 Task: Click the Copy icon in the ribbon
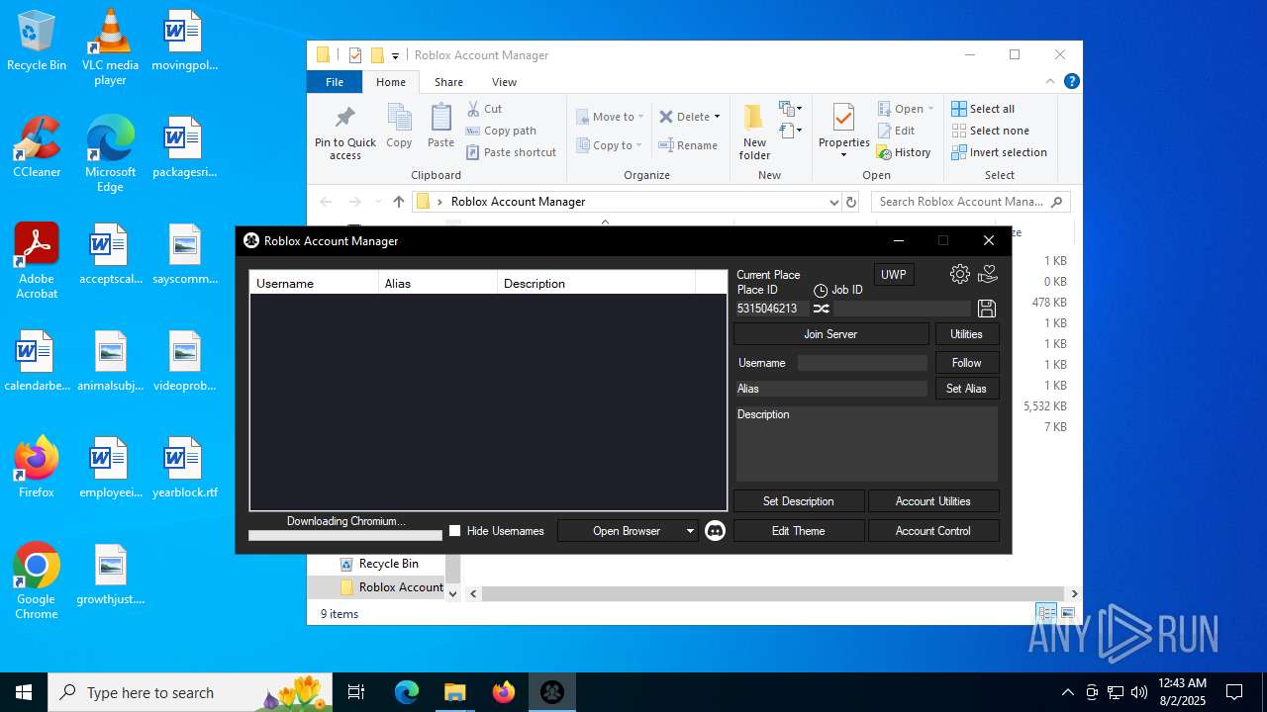(399, 127)
